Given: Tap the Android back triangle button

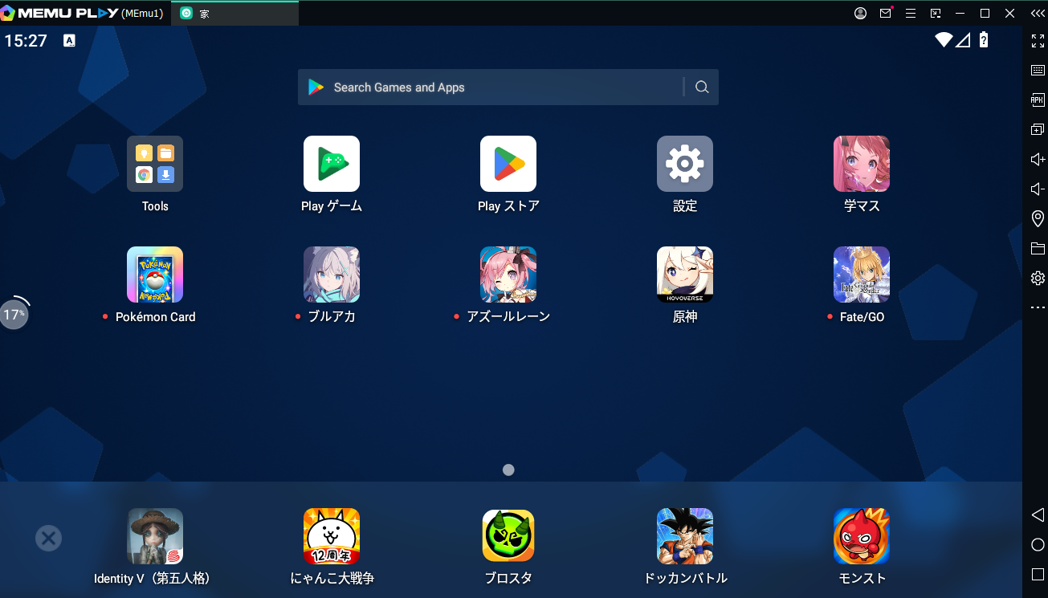Looking at the screenshot, I should coord(1038,515).
